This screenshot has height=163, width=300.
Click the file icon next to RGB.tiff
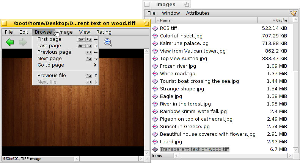pos(155,28)
